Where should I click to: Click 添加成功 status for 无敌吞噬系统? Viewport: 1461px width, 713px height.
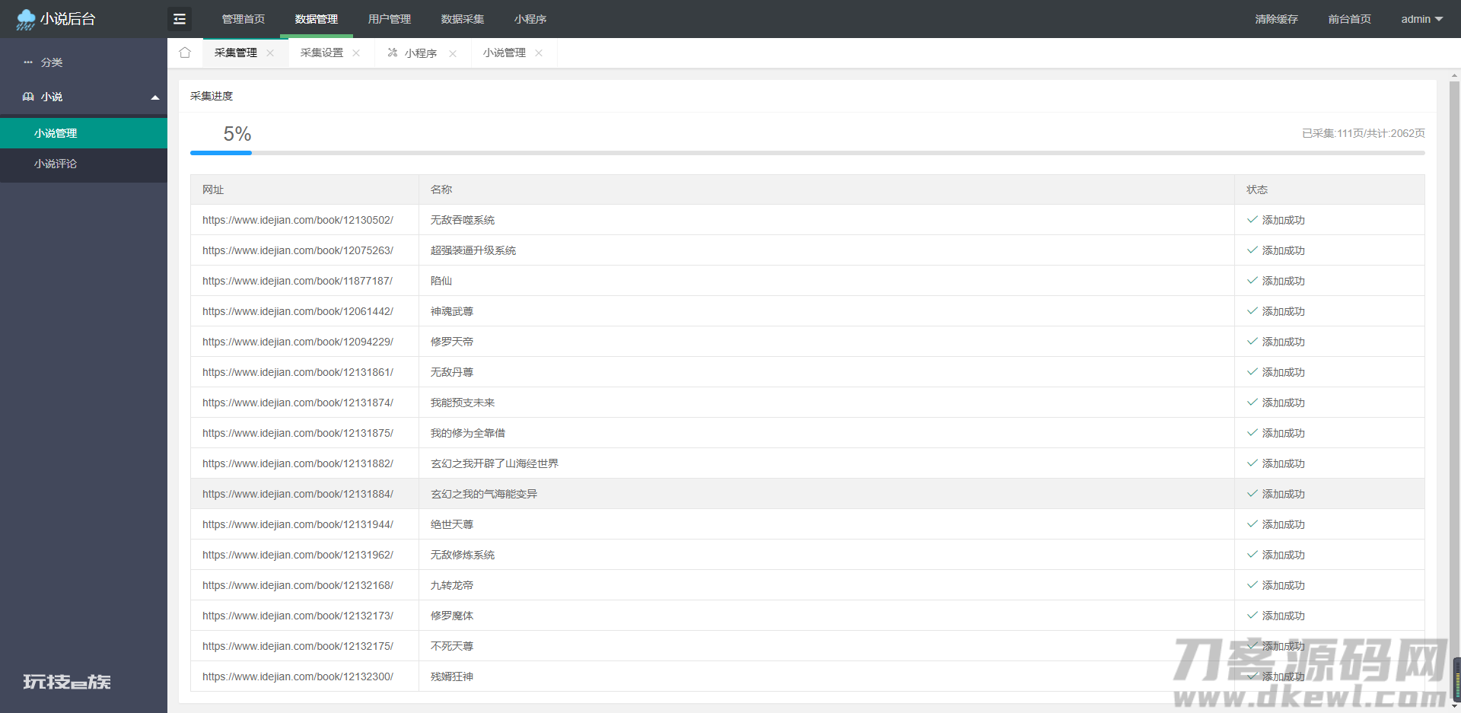point(1283,220)
